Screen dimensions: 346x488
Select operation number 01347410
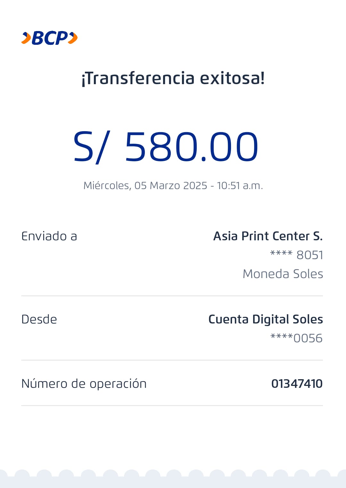297,384
